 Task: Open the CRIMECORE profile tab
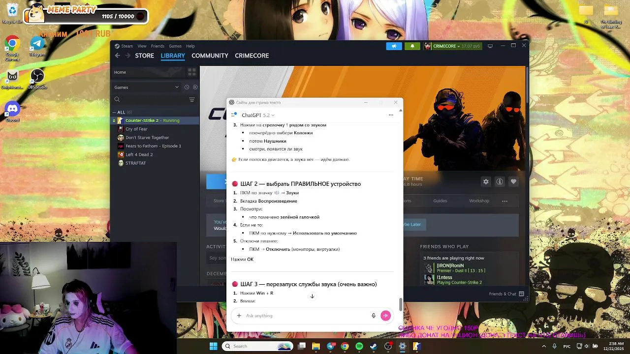pos(252,56)
